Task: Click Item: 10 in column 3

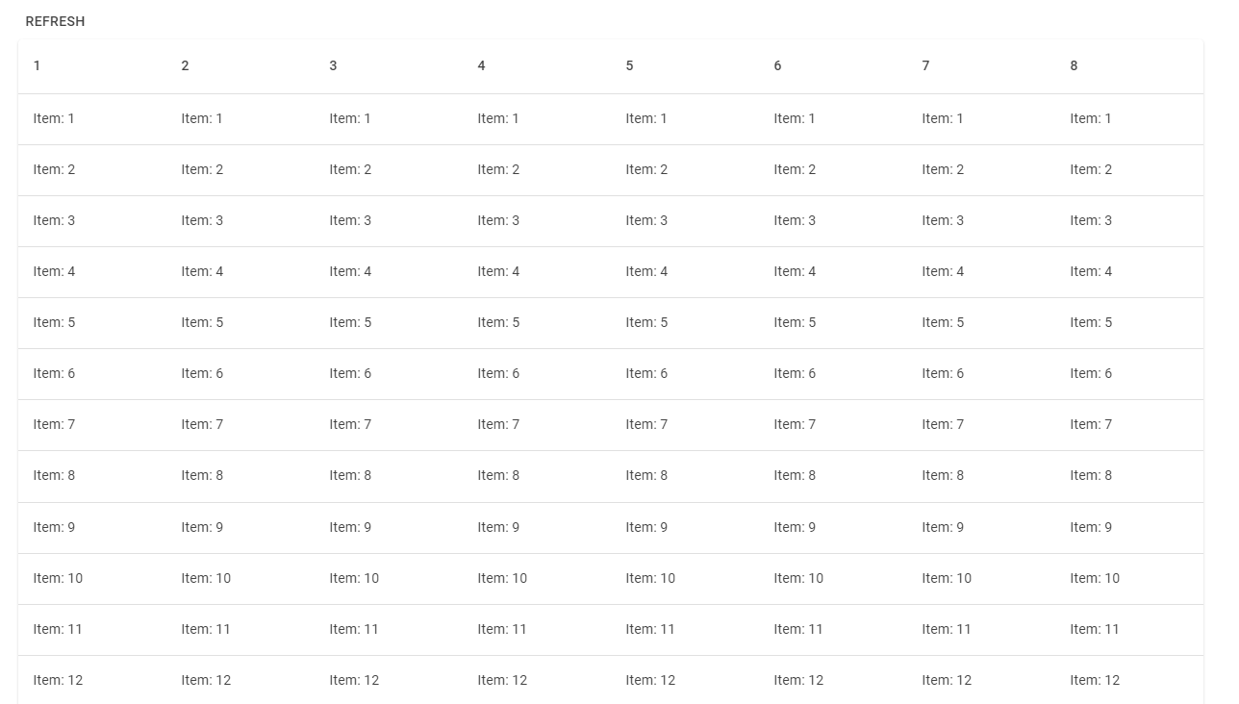Action: [354, 578]
